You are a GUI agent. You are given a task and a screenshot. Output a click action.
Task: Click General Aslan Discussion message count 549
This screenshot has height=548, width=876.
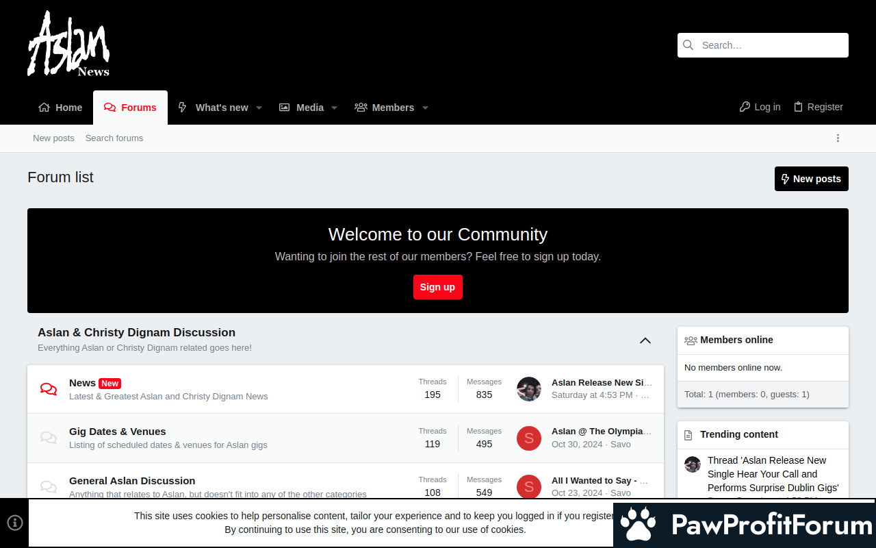pos(485,493)
